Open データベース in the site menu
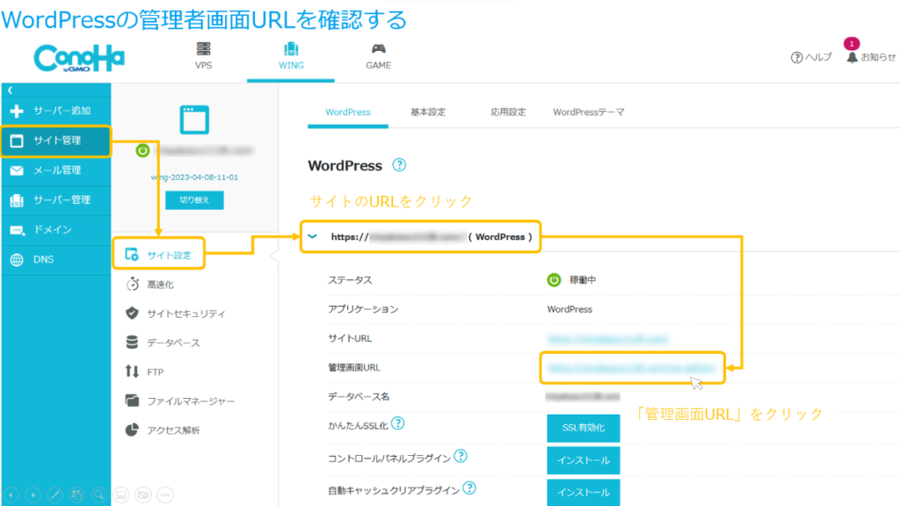900x506 pixels. 163,343
